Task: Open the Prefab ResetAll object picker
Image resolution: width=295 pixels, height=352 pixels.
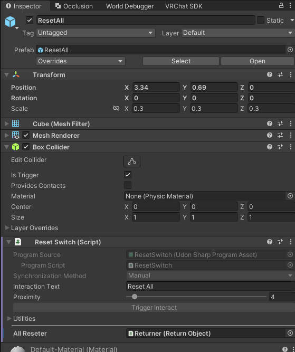Action: click(x=290, y=50)
